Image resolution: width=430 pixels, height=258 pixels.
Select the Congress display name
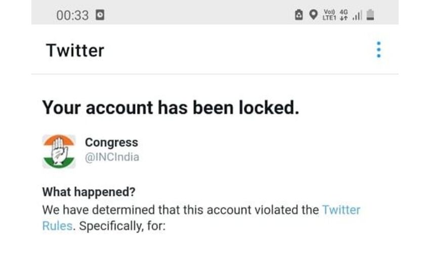[x=111, y=143]
